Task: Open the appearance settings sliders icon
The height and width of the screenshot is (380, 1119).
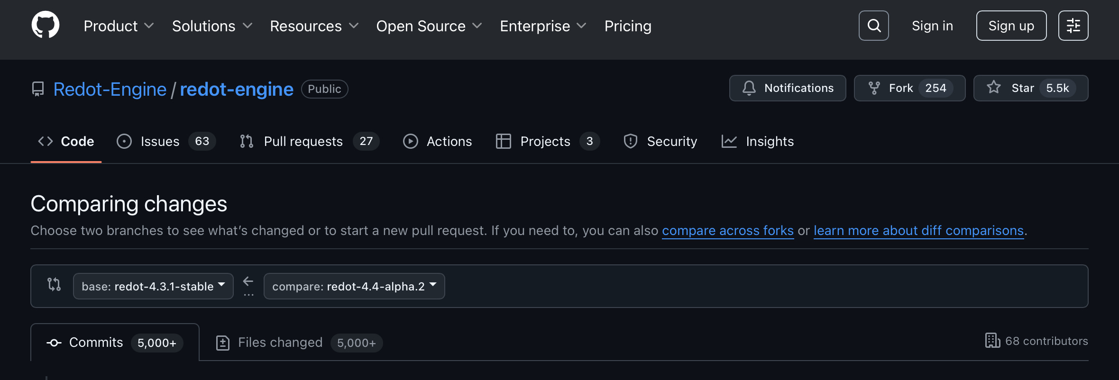Action: pos(1073,26)
